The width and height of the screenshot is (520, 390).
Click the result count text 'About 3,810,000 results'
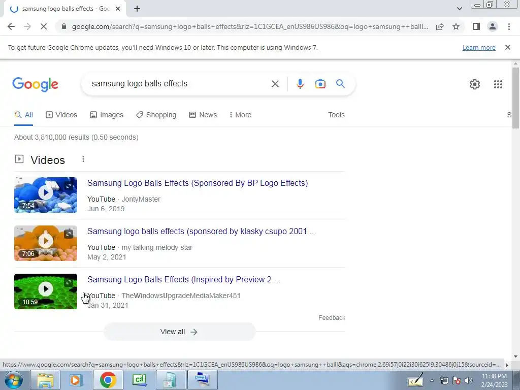(x=52, y=137)
